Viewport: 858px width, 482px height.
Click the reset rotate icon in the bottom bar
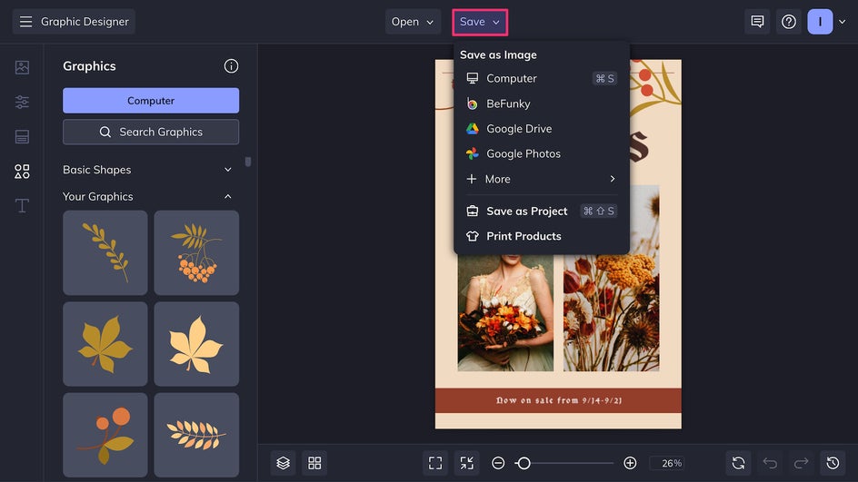[738, 463]
